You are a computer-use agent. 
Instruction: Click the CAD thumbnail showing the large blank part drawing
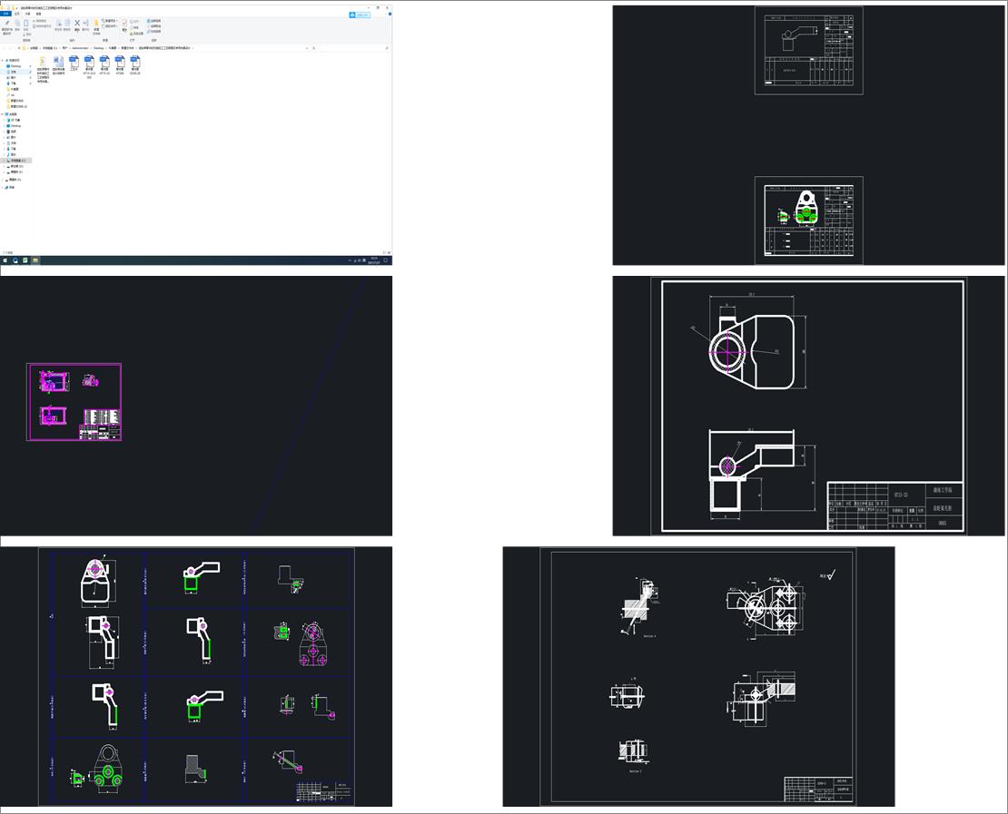tap(808, 406)
